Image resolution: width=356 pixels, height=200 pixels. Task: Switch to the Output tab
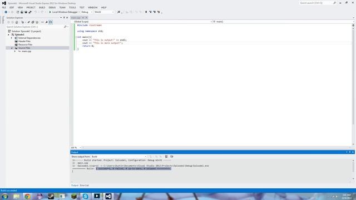tap(75, 186)
